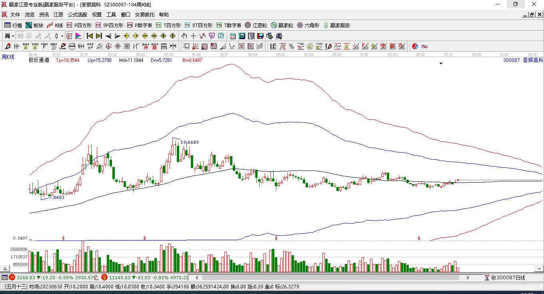Viewport: 544px width, 294px height.
Task: Open the 公式选股 menu
Action: tap(77, 14)
